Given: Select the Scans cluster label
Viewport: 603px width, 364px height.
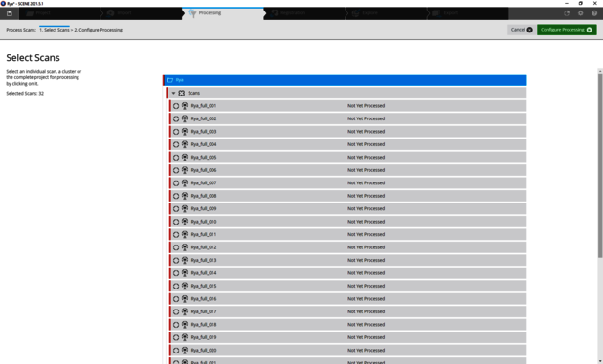Looking at the screenshot, I should click(x=193, y=93).
